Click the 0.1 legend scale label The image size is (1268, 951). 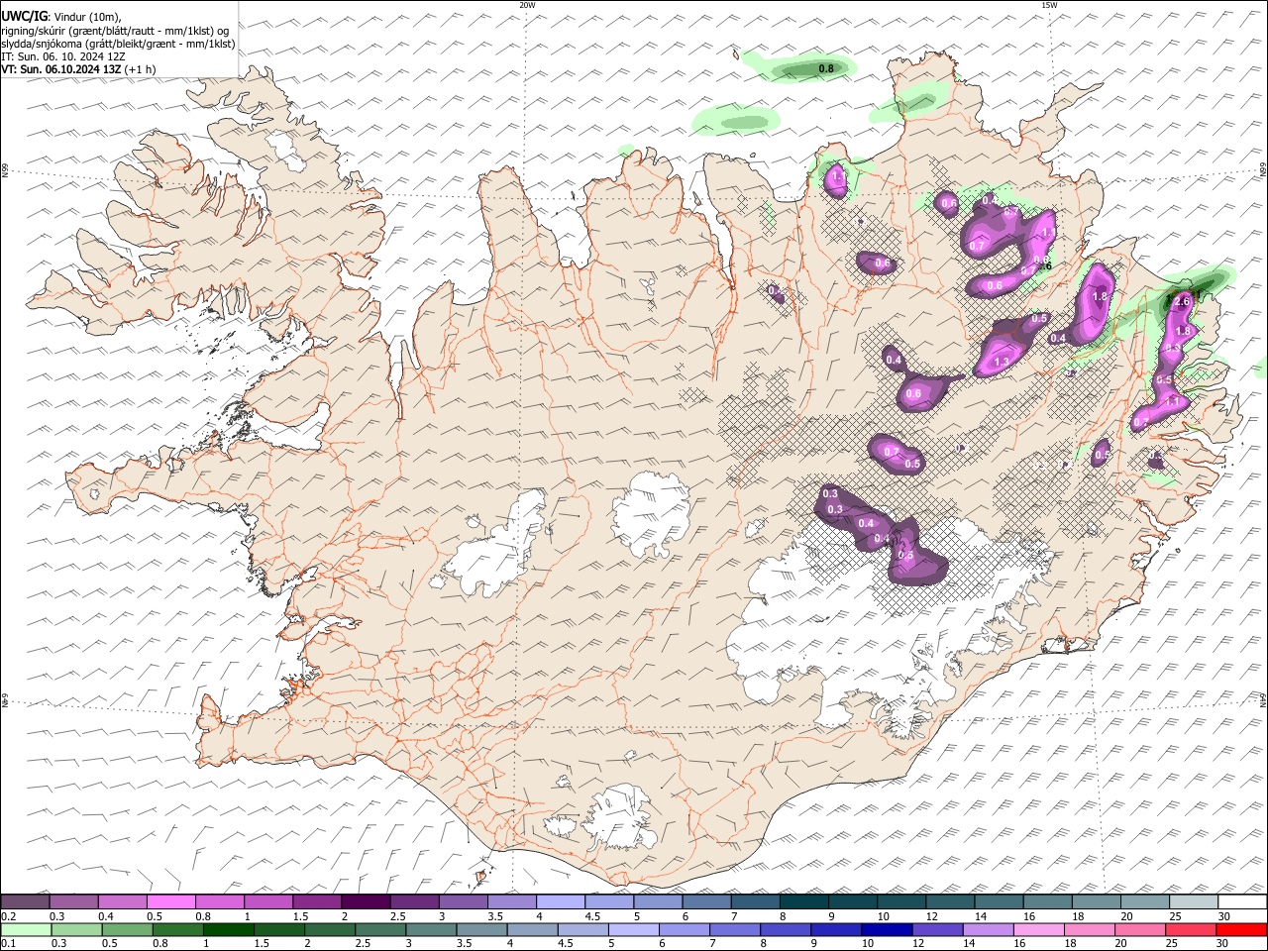click(x=9, y=944)
